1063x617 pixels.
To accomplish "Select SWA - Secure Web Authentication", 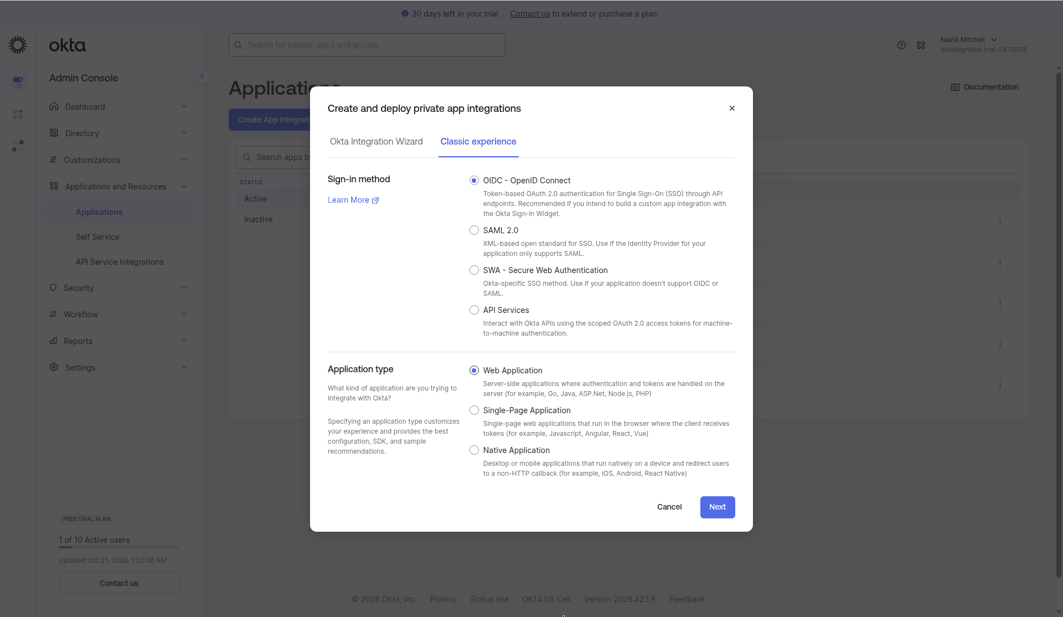I will (474, 270).
